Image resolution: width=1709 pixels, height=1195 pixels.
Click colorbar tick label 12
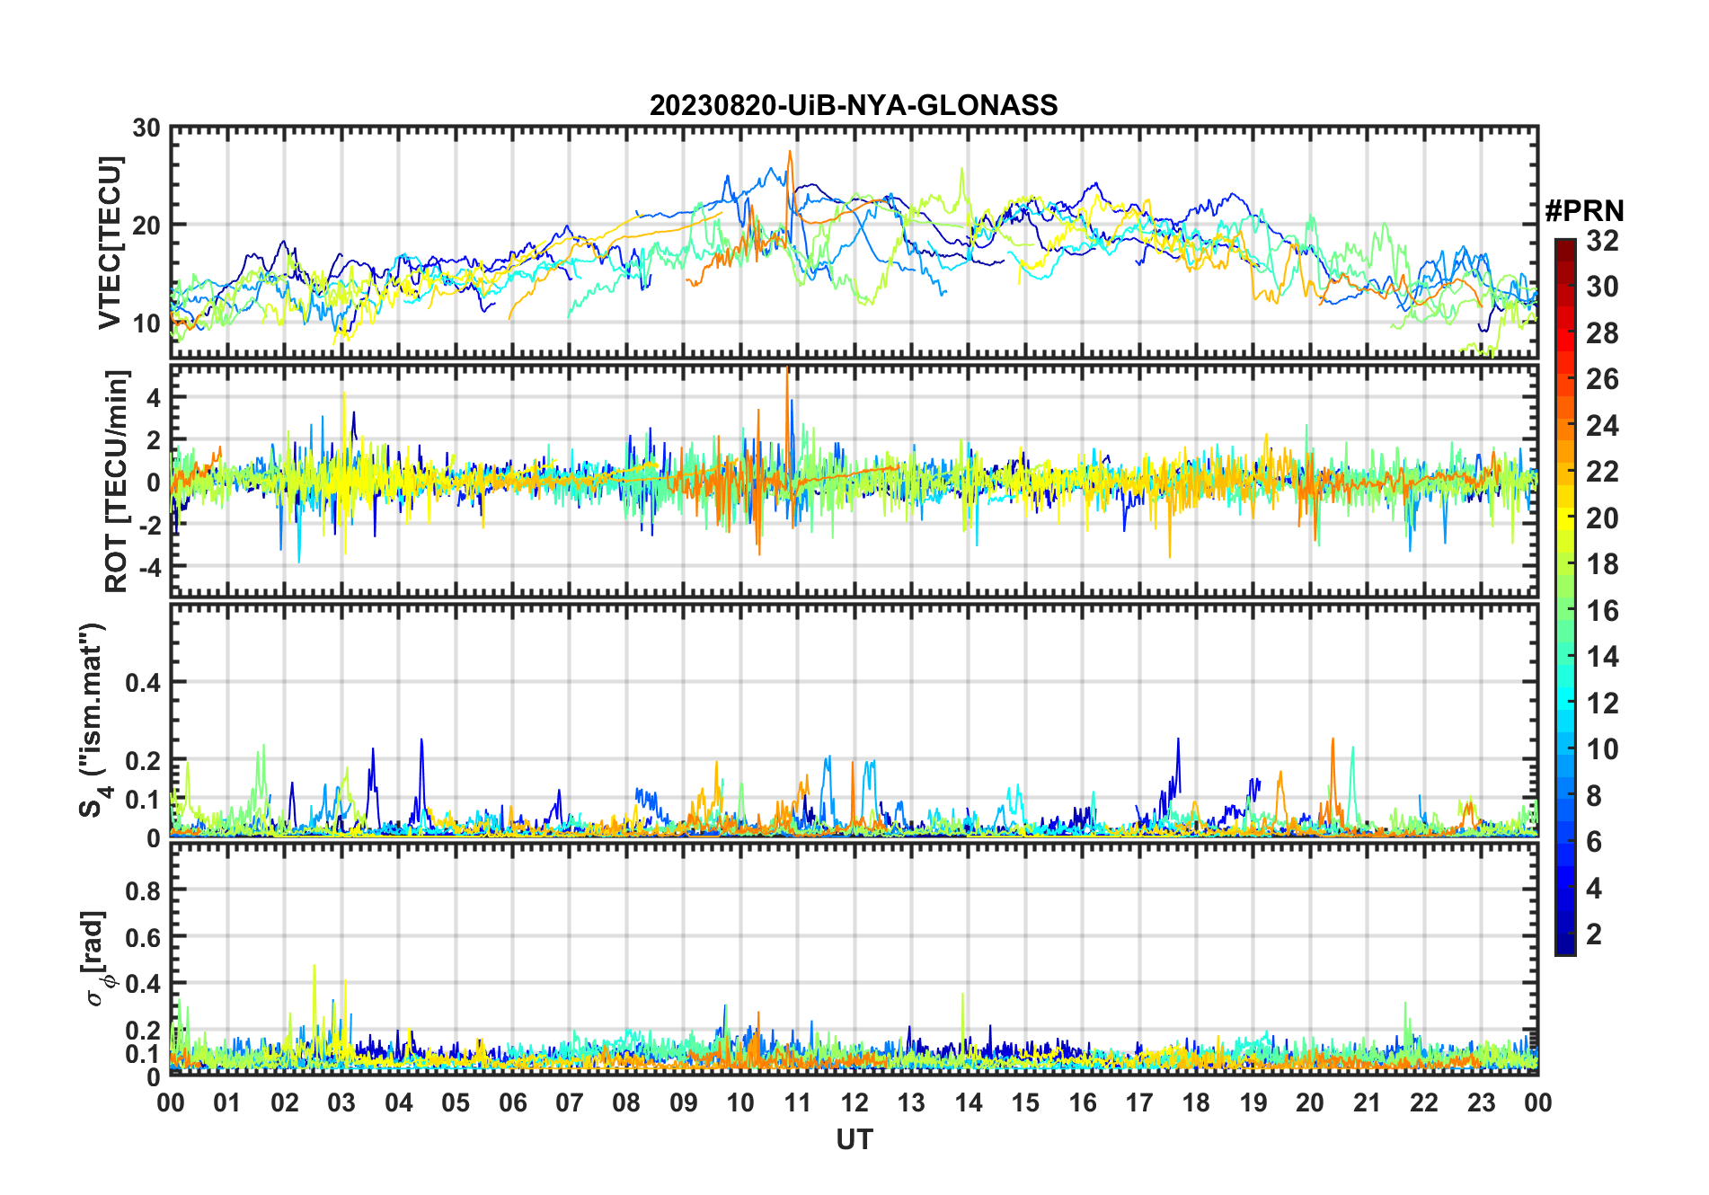click(1602, 703)
